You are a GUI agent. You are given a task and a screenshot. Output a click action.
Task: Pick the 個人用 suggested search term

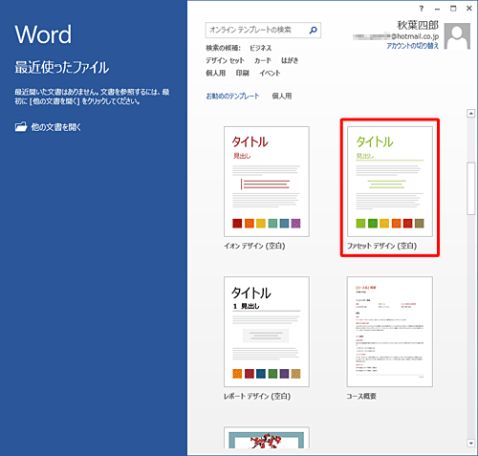coord(215,74)
